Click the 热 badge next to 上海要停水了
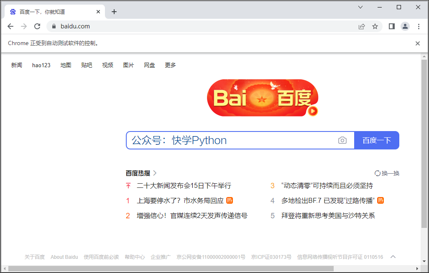 click(x=230, y=200)
